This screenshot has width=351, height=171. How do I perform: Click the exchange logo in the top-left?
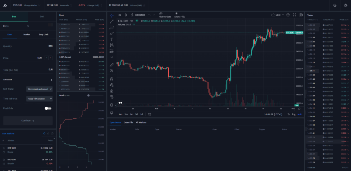pos(5,5)
